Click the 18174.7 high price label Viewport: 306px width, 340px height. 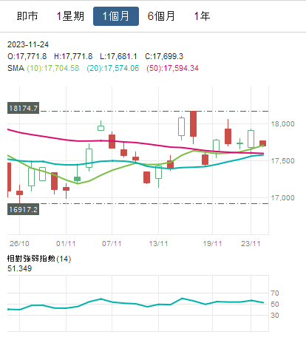pos(23,108)
